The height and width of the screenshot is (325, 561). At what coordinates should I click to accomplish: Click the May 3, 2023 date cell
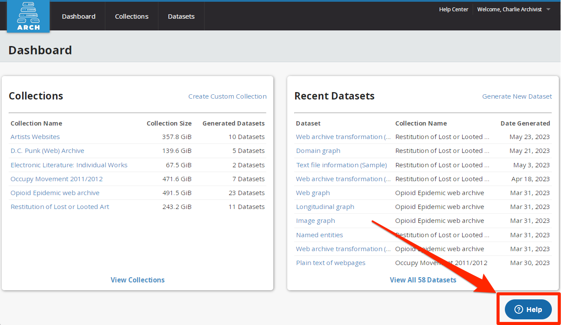(x=531, y=165)
